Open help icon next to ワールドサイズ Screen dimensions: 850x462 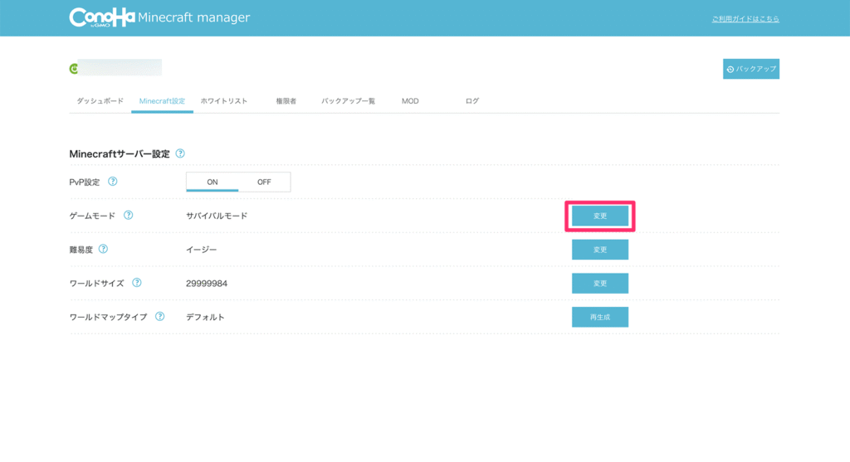[x=137, y=283]
